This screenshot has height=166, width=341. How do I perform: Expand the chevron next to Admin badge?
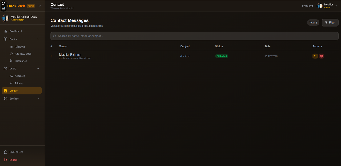coord(40,6)
